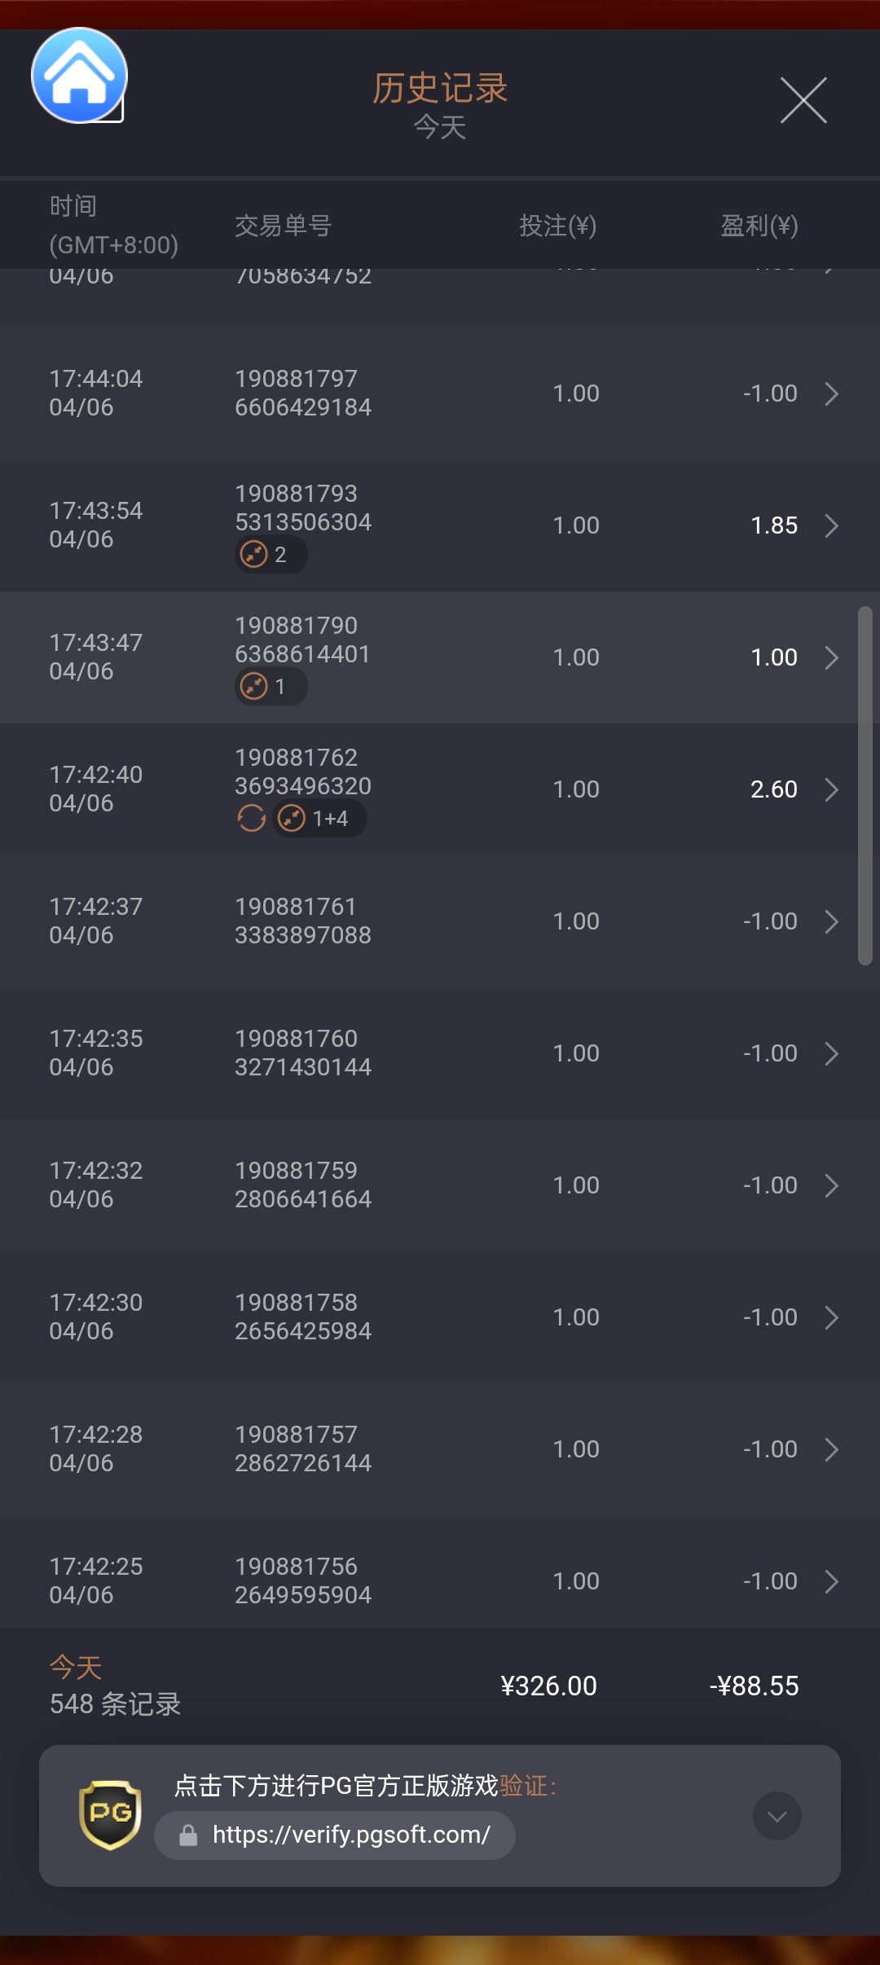Expand the 17:43:54 record with 1.85 profit
The image size is (880, 1965).
point(831,525)
